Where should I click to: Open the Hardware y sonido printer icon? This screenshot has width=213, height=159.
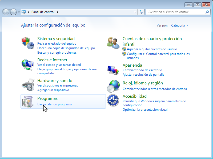click(28, 85)
